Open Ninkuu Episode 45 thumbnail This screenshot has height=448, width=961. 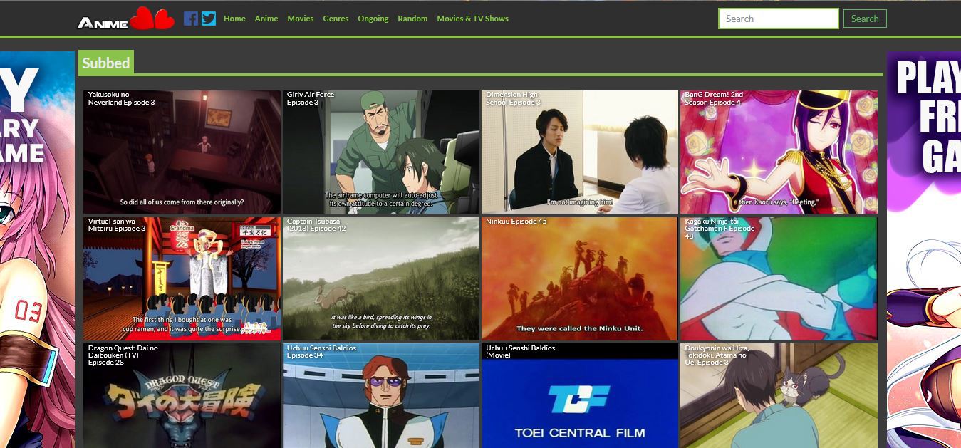580,278
